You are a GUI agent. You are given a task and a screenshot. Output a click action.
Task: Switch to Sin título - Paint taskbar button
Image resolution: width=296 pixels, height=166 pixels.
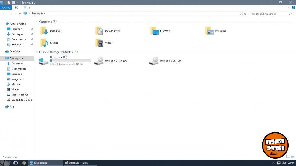click(76, 163)
